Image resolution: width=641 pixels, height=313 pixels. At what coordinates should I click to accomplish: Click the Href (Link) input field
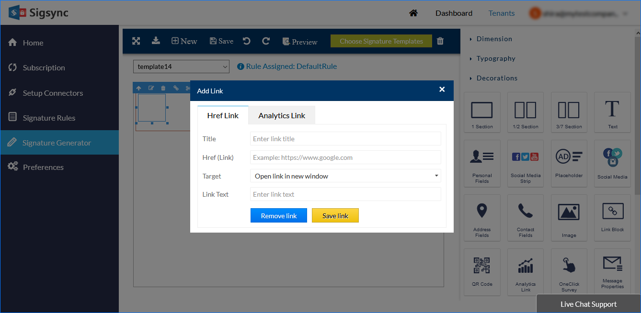coord(345,157)
